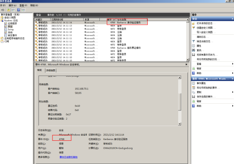Click the 打开保存的日志 folder icon

tap(193, 24)
